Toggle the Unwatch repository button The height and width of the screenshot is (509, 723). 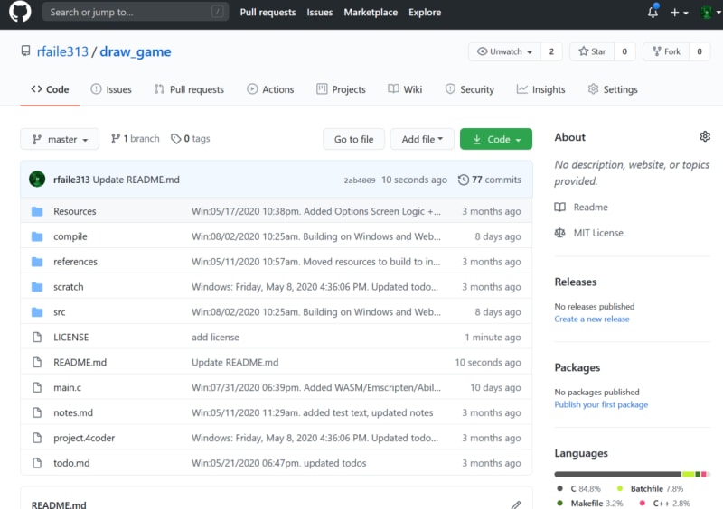click(x=504, y=51)
